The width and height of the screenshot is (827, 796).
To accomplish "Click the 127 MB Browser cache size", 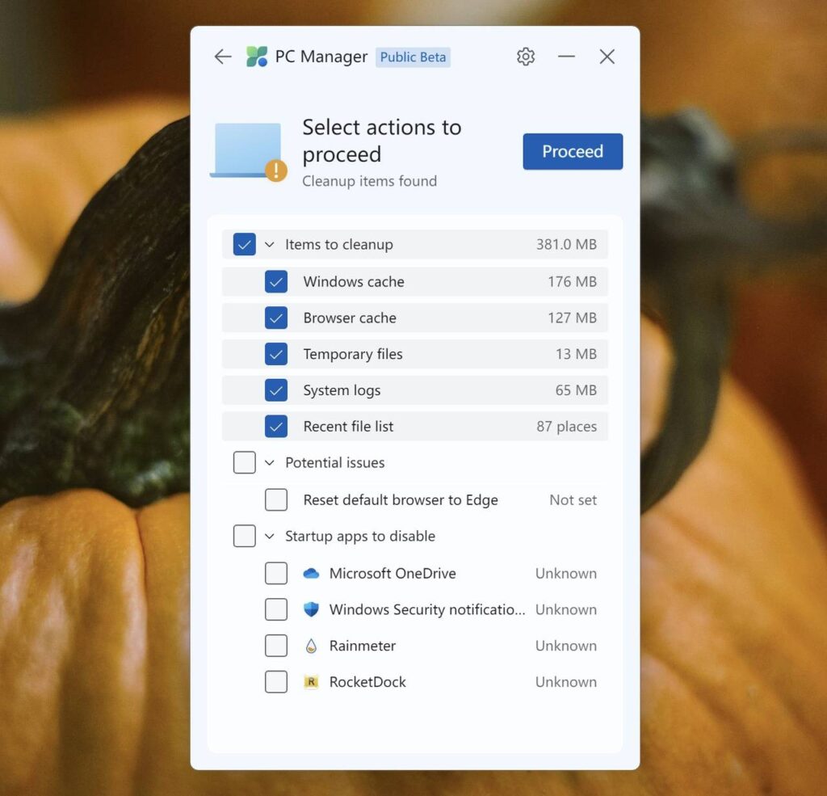I will 573,318.
